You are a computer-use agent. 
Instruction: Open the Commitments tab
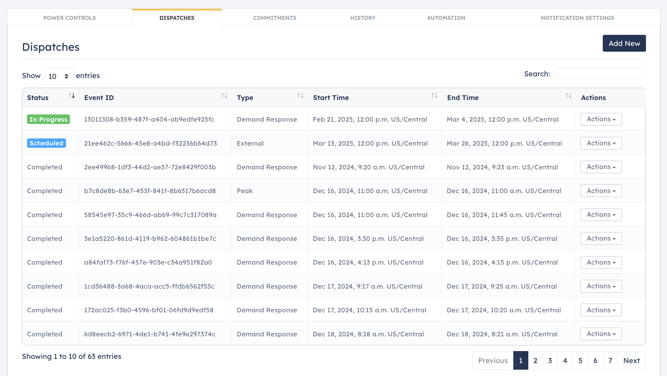pos(275,18)
